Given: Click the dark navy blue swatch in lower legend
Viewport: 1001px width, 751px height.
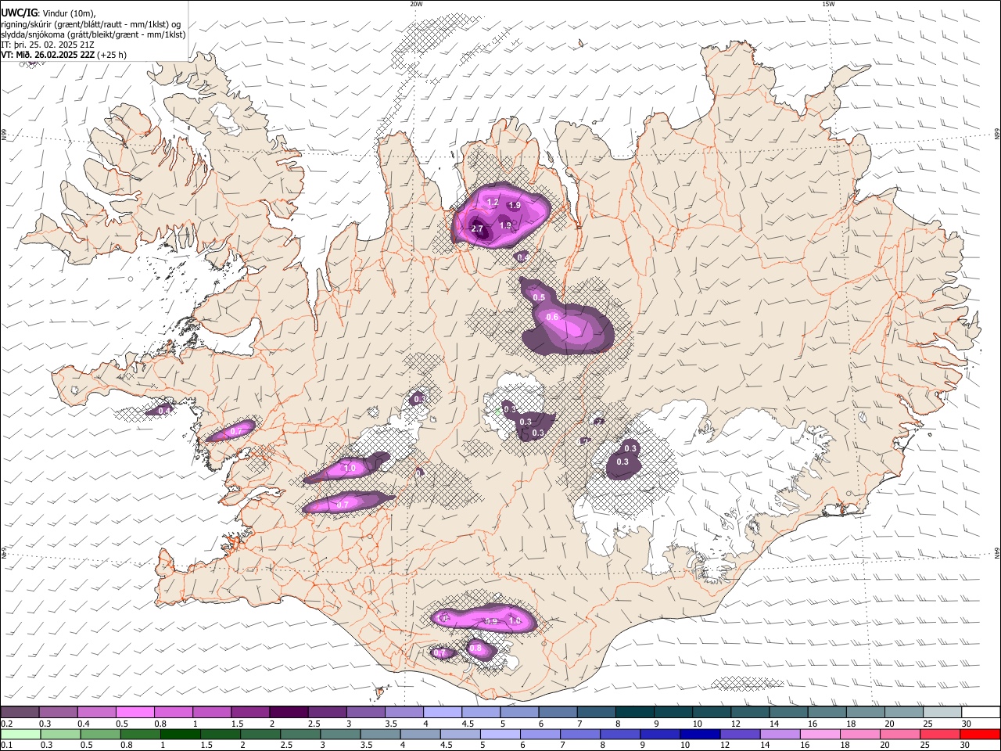Looking at the screenshot, I should 699,734.
